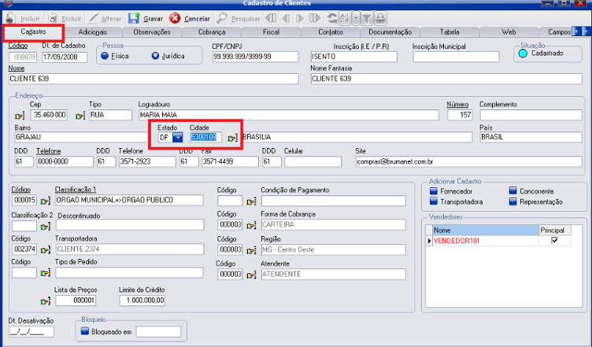This screenshot has width=592, height=347.
Task: Open CEP lookup icon beside 35.460-000
Action: (20, 115)
